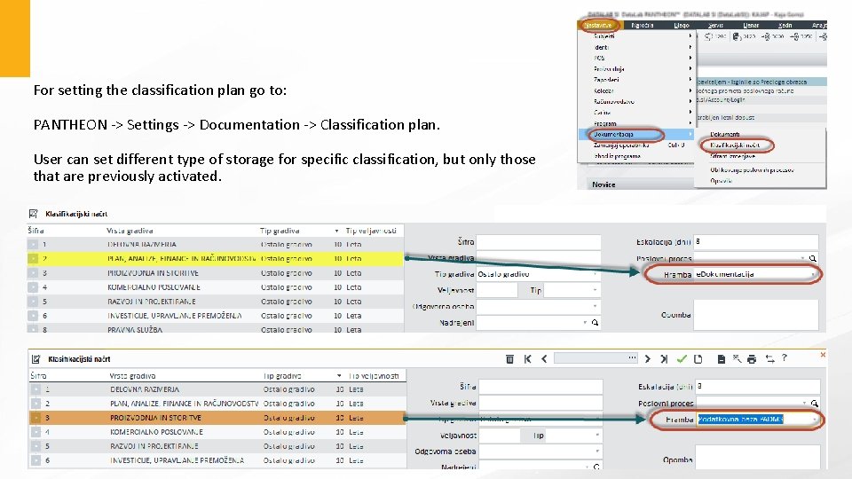This screenshot has height=479, width=852.
Task: Click the row marker beside PRAVNA SLUŽBA
Action: coord(33,329)
